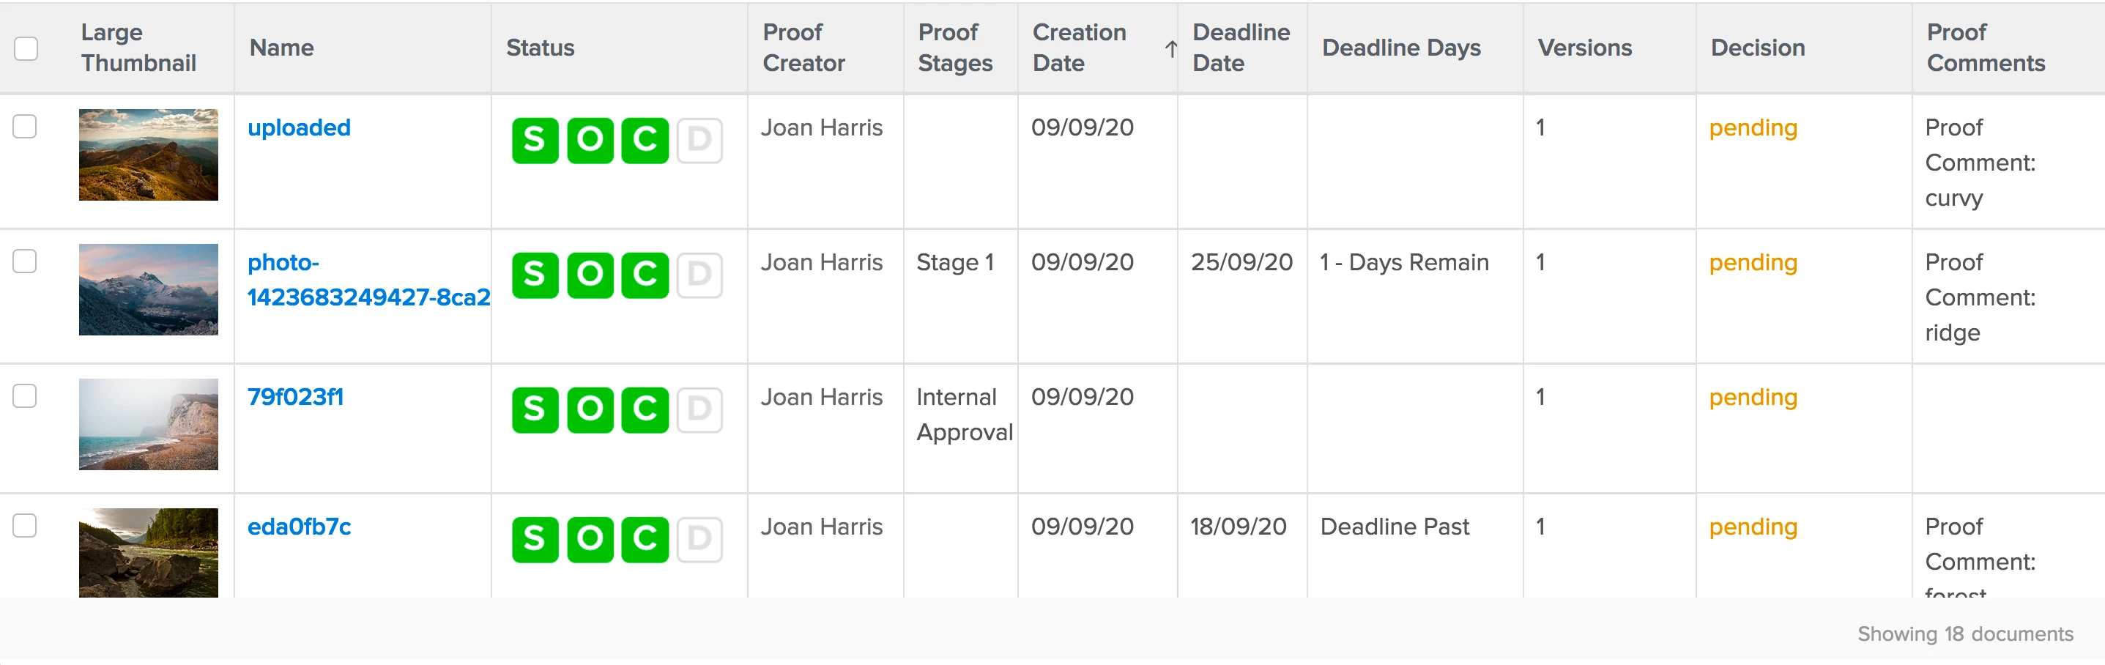Screen dimensions: 2105x665
Task: Sort by the Decision column header
Action: pyautogui.click(x=1757, y=48)
